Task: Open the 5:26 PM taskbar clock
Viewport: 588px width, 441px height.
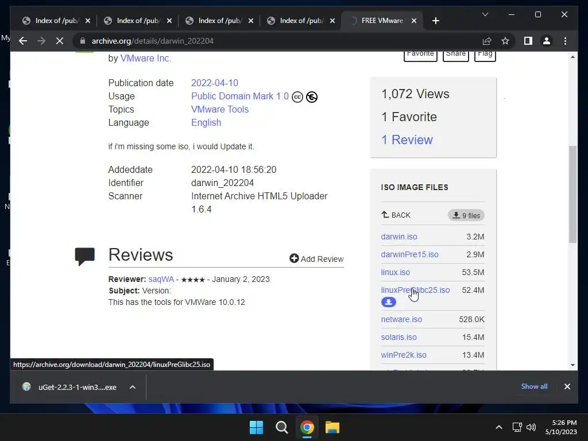Action: click(561, 427)
